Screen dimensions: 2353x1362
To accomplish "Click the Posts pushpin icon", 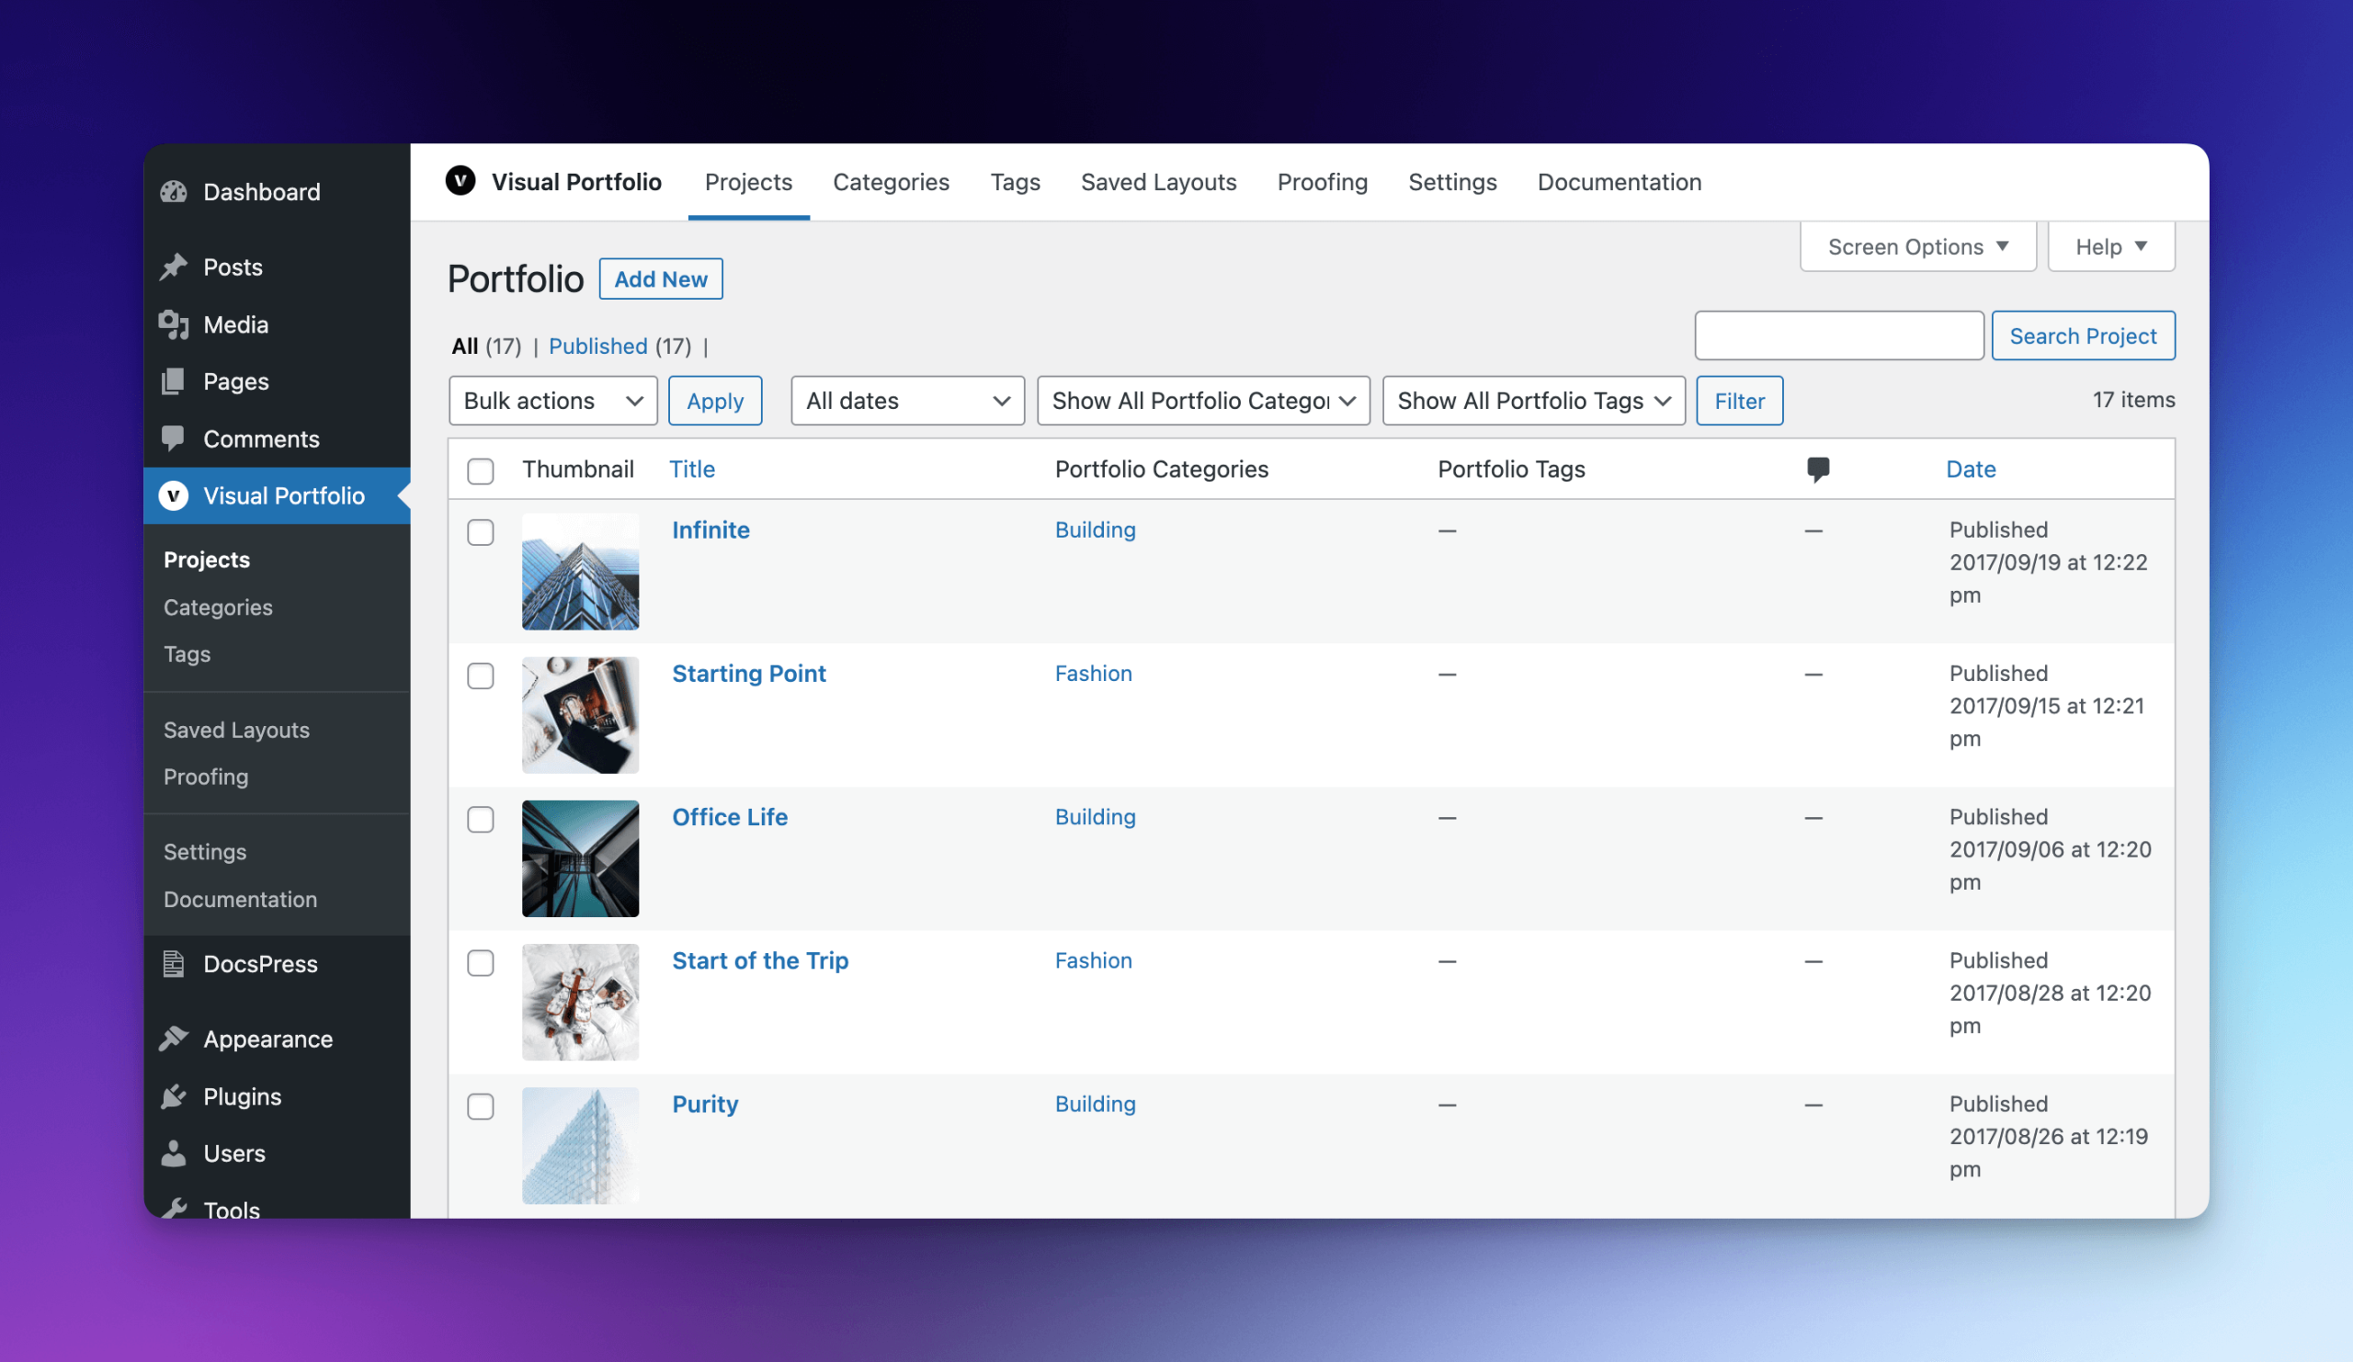I will coord(174,268).
